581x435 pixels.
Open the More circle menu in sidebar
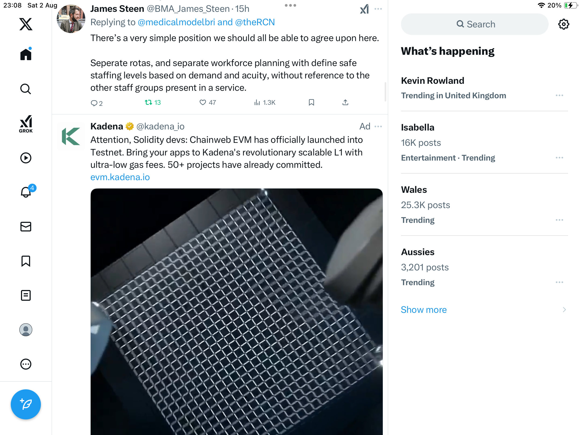26,364
